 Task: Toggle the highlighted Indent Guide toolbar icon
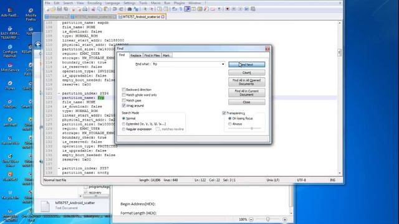(187, 9)
